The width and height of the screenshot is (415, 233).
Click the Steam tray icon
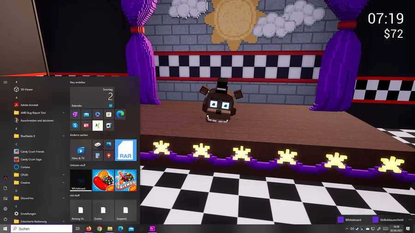(357, 229)
